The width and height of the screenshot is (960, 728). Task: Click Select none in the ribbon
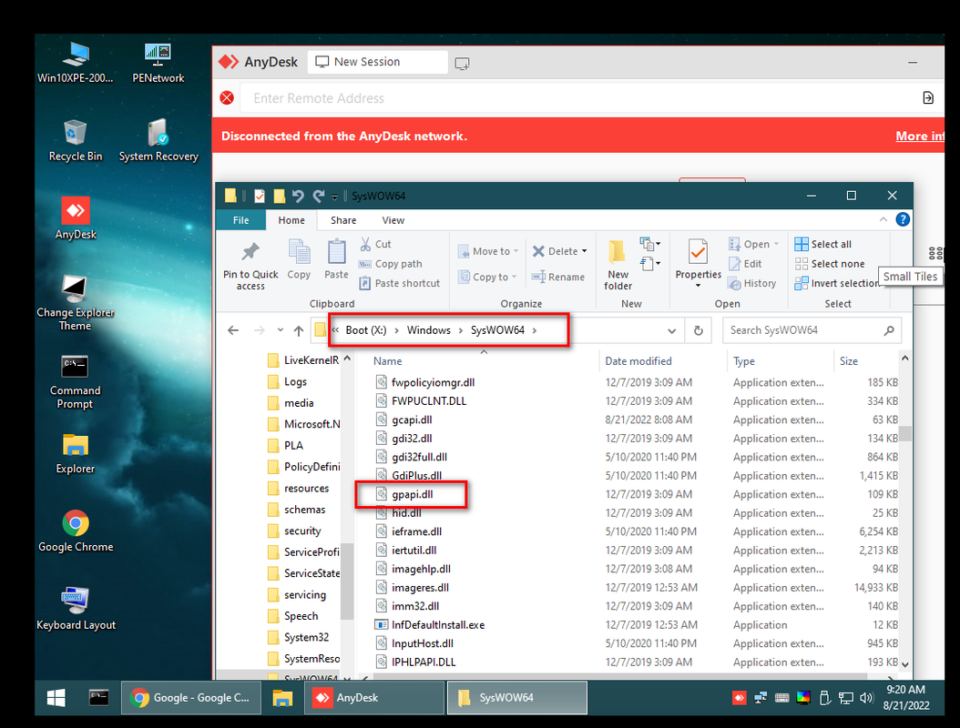pos(830,264)
